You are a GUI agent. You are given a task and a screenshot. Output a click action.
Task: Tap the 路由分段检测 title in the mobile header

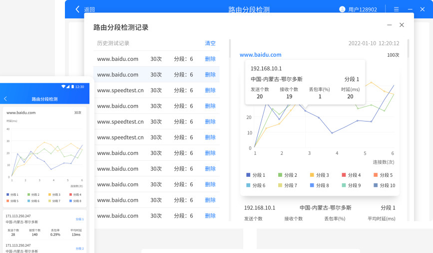pyautogui.click(x=44, y=99)
